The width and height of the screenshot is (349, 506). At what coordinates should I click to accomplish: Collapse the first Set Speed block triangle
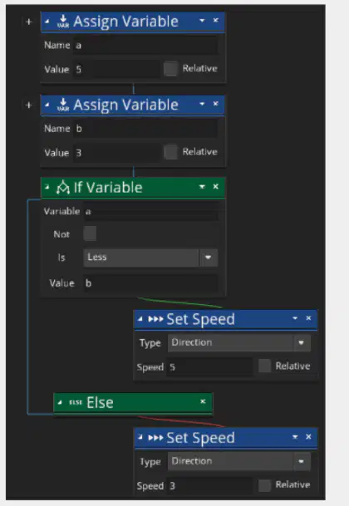[x=140, y=319]
